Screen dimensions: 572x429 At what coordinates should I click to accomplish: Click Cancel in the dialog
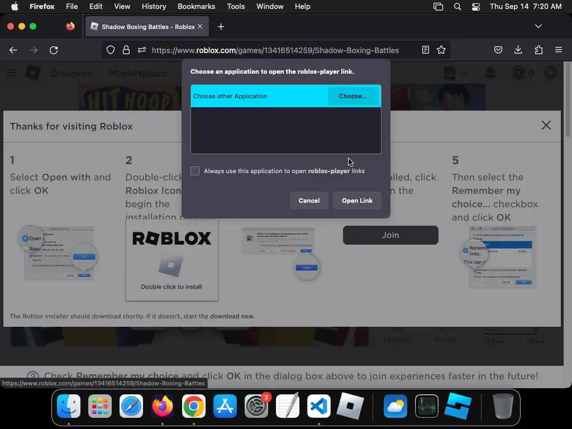[x=309, y=201]
